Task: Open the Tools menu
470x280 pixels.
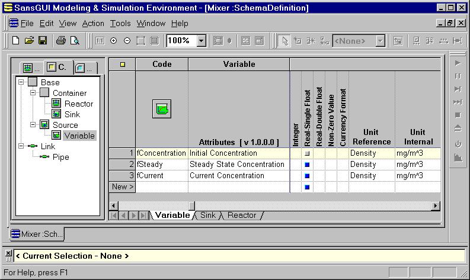Action: click(120, 24)
